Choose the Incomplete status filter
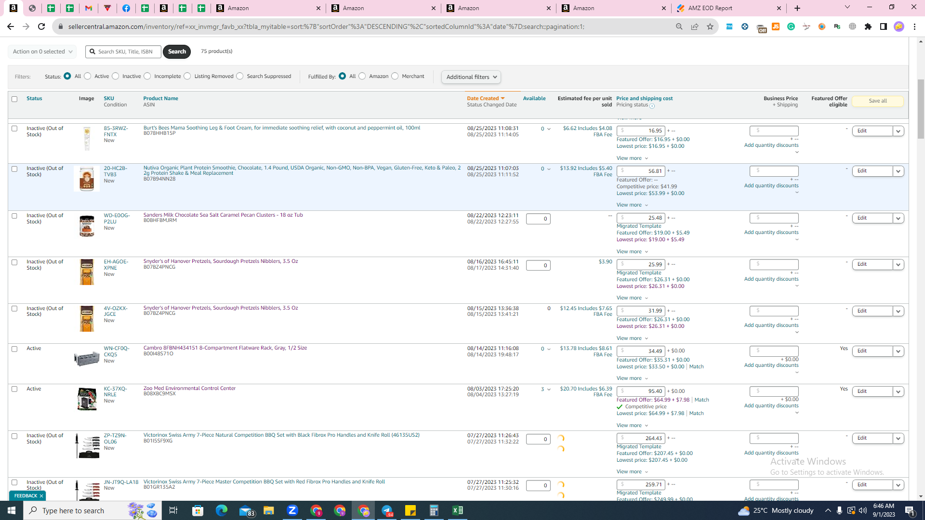Image resolution: width=925 pixels, height=520 pixels. [x=147, y=76]
